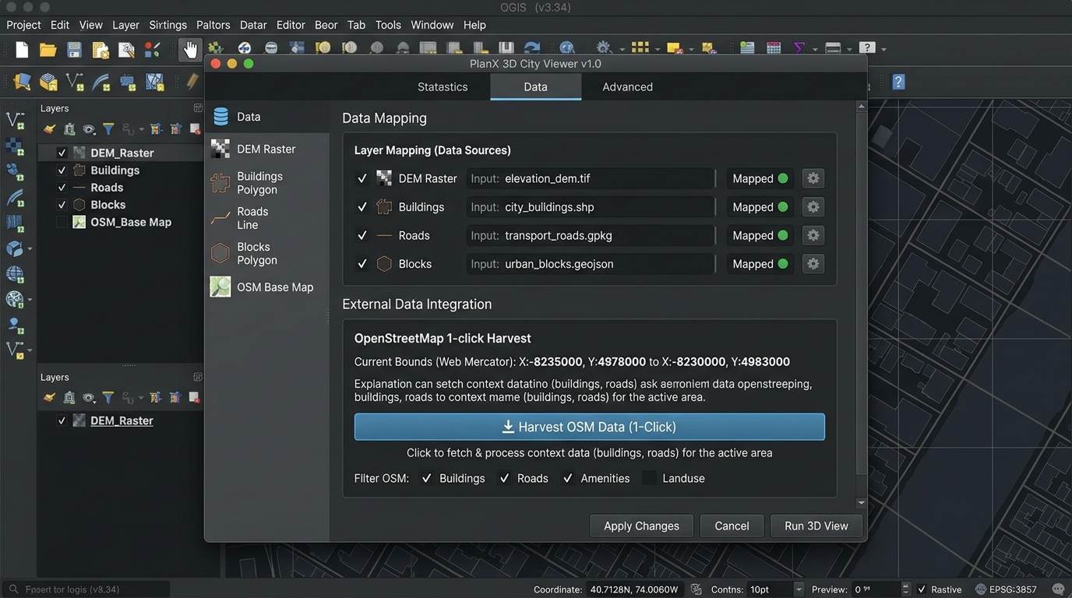
Task: Click the Add Raster Layer checkerboard icon
Action: pyautogui.click(x=15, y=146)
